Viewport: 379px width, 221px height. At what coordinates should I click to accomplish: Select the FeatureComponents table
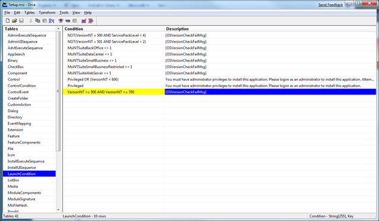(24, 142)
